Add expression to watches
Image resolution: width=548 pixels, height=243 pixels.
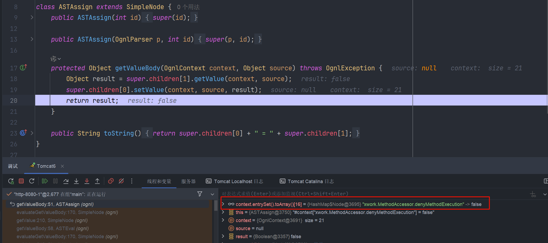[533, 194]
